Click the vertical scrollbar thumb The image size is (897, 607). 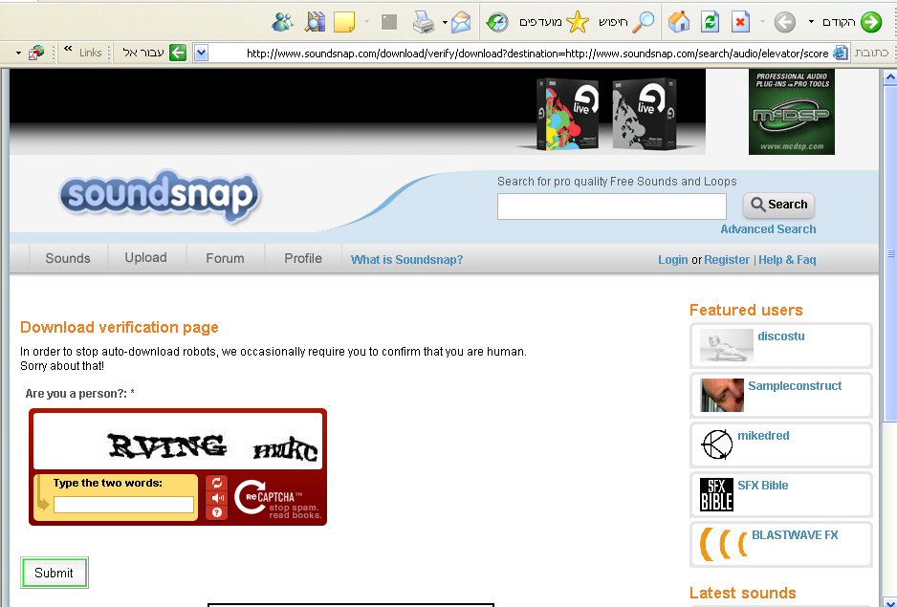tap(890, 253)
